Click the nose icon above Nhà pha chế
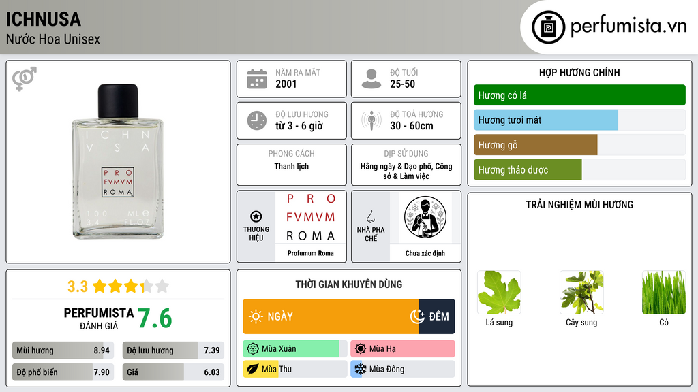Viewport: 698px width, 392px height. [370, 216]
